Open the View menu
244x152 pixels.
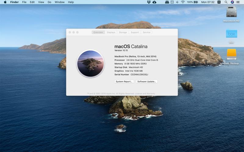coord(41,2)
